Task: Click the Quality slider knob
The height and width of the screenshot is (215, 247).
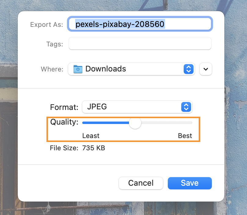Action: 135,123
